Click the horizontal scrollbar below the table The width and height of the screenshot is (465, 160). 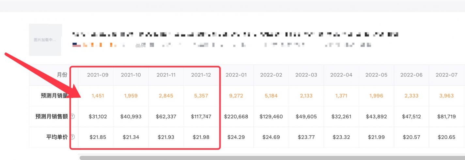point(271,158)
